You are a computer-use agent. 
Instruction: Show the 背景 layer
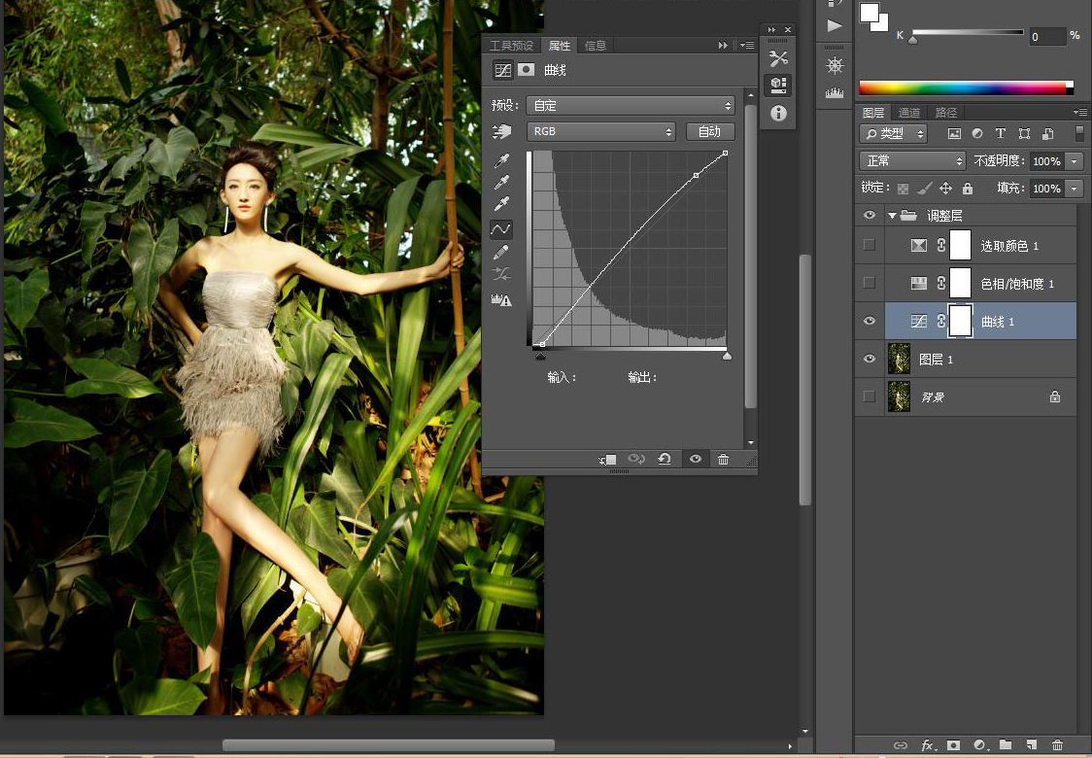tap(870, 396)
